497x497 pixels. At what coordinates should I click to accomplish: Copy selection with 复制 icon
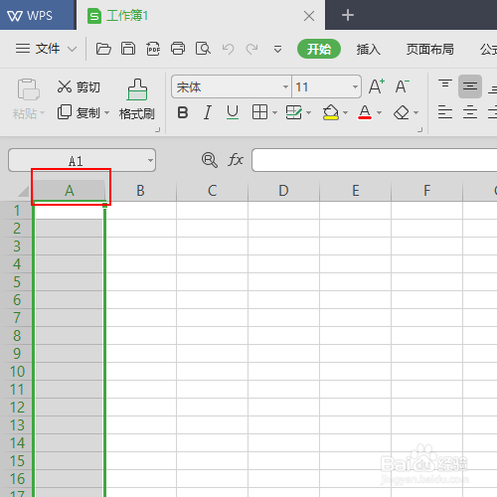click(79, 112)
